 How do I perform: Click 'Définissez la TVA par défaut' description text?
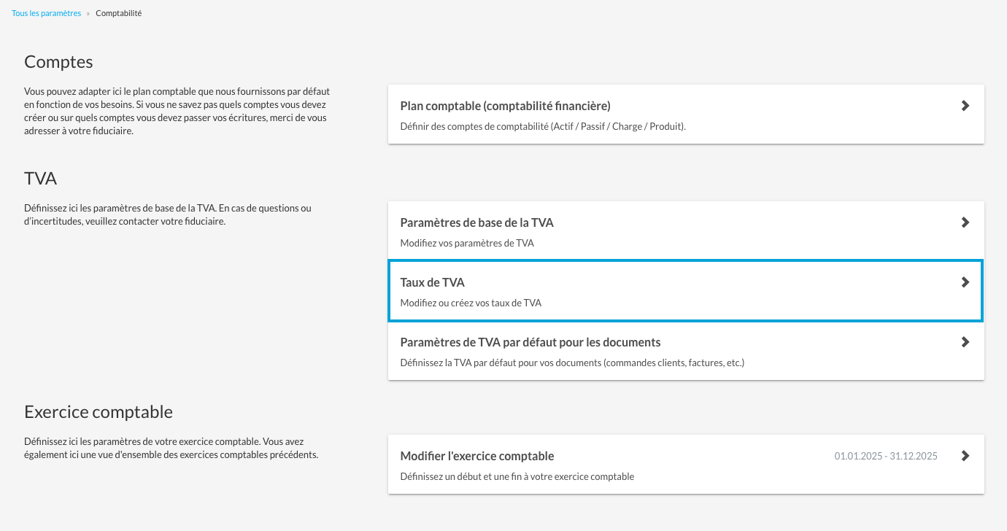pos(572,363)
